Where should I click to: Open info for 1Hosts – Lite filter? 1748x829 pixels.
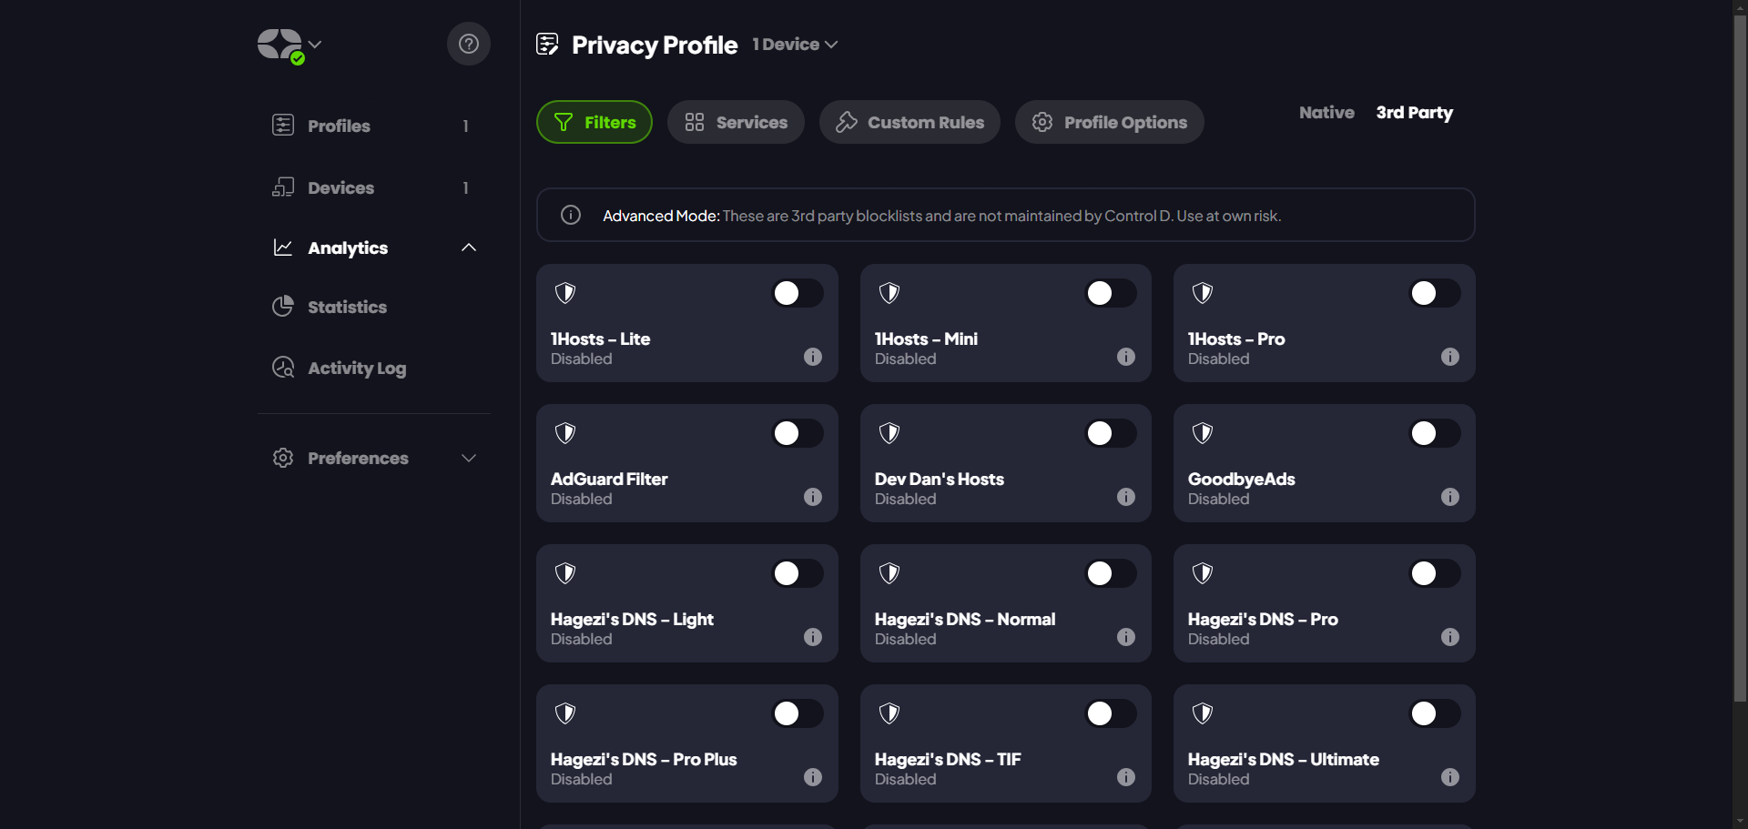coord(812,357)
